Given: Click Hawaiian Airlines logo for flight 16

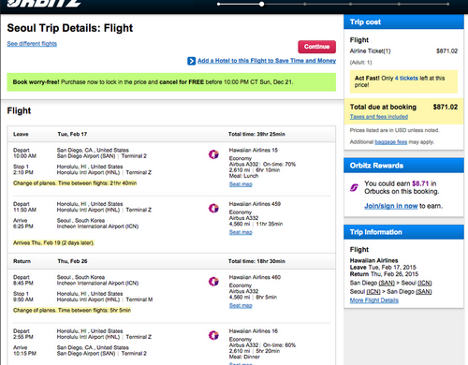Looking at the screenshot, I should coord(213,335).
